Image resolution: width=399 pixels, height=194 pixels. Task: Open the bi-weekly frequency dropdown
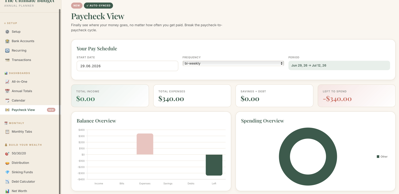(233, 63)
